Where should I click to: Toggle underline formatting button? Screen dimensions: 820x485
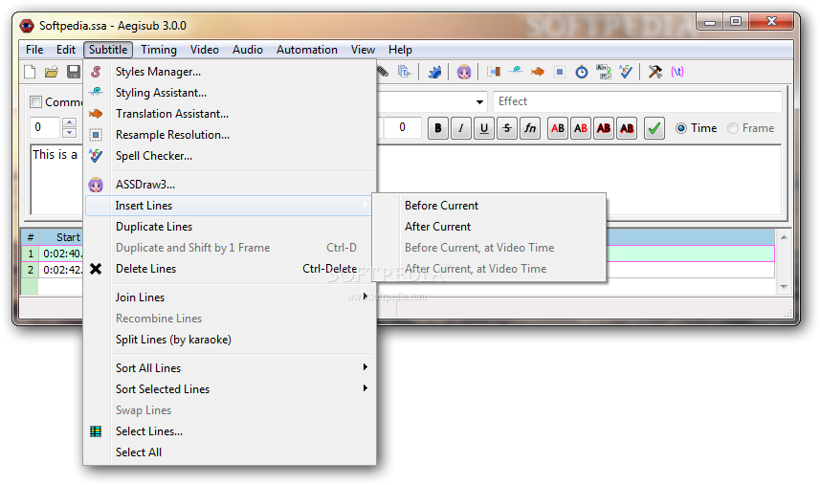pos(484,128)
